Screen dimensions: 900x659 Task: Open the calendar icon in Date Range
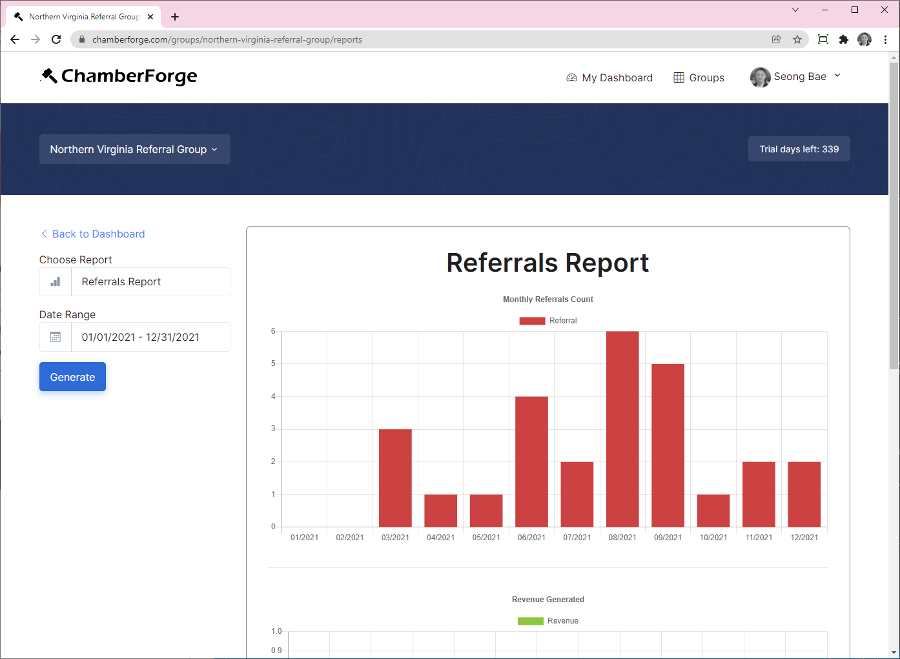(55, 336)
